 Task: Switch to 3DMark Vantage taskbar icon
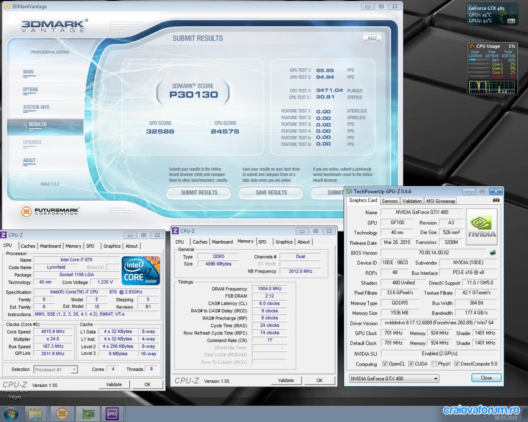pos(62,413)
